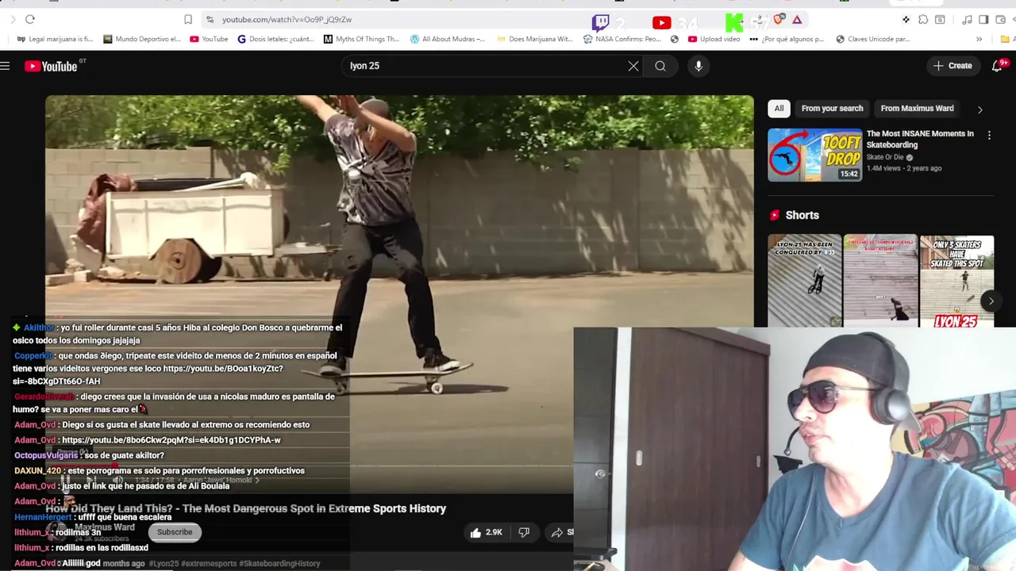This screenshot has width=1016, height=571.
Task: Click the Twitch icon in overlay bar
Action: pyautogui.click(x=601, y=23)
